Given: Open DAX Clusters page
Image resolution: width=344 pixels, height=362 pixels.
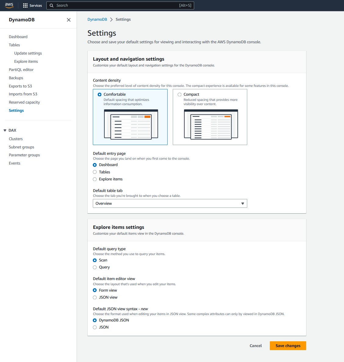Looking at the screenshot, I should [x=16, y=139].
